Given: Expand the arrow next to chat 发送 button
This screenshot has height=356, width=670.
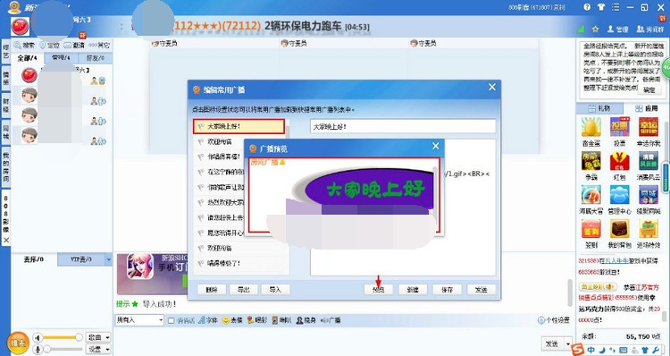Looking at the screenshot, I should [x=568, y=343].
